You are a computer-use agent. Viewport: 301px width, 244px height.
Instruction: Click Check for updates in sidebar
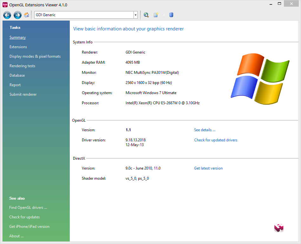[24, 217]
